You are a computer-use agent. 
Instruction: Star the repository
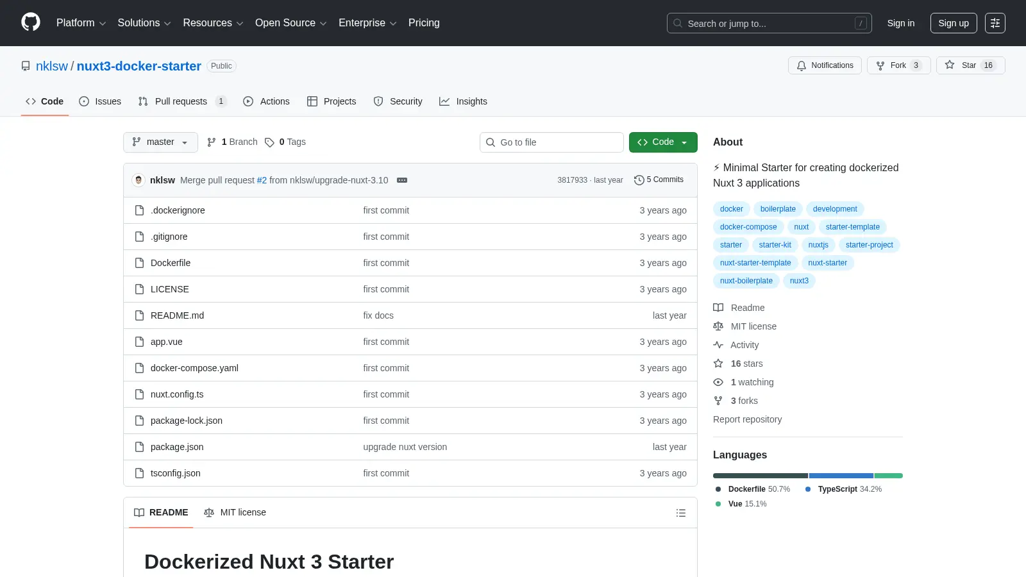pyautogui.click(x=970, y=65)
